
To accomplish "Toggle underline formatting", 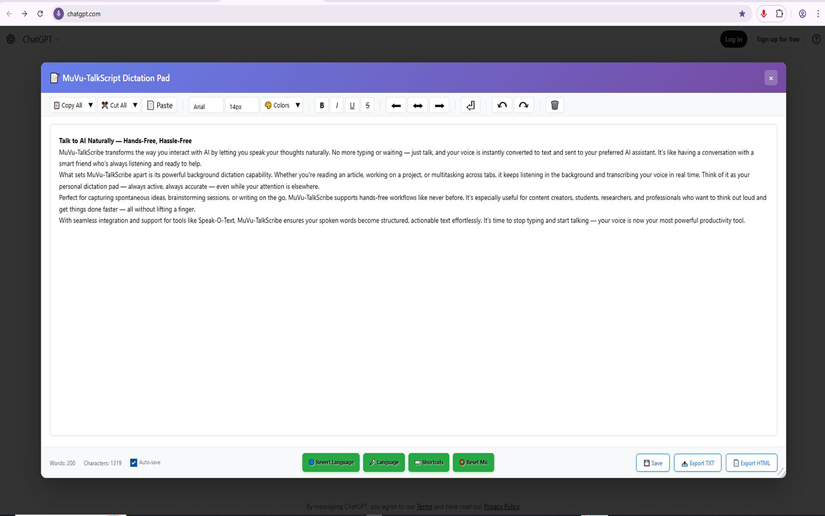I will click(352, 105).
